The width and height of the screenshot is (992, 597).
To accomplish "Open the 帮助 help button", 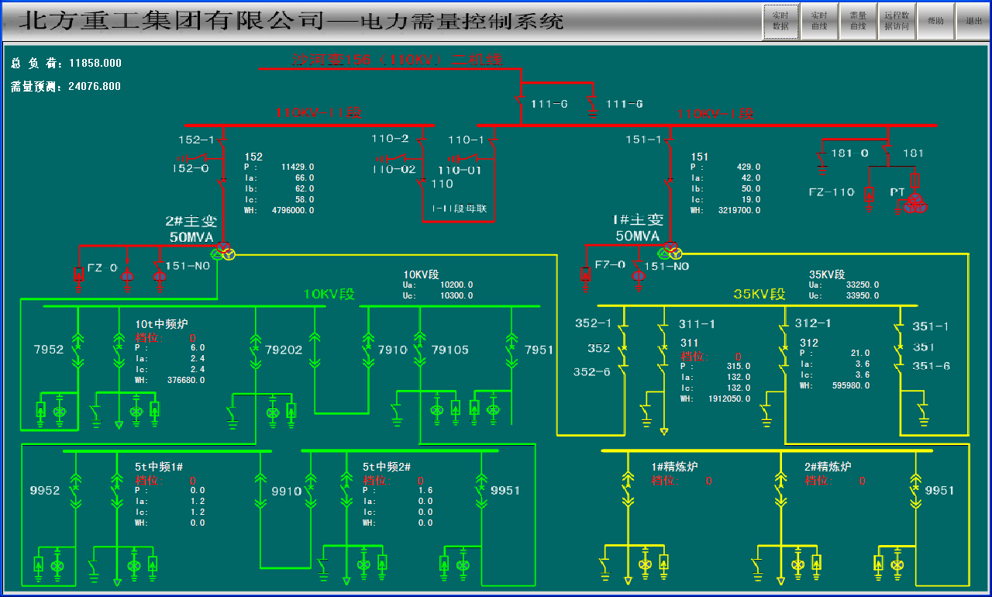I will pos(935,21).
